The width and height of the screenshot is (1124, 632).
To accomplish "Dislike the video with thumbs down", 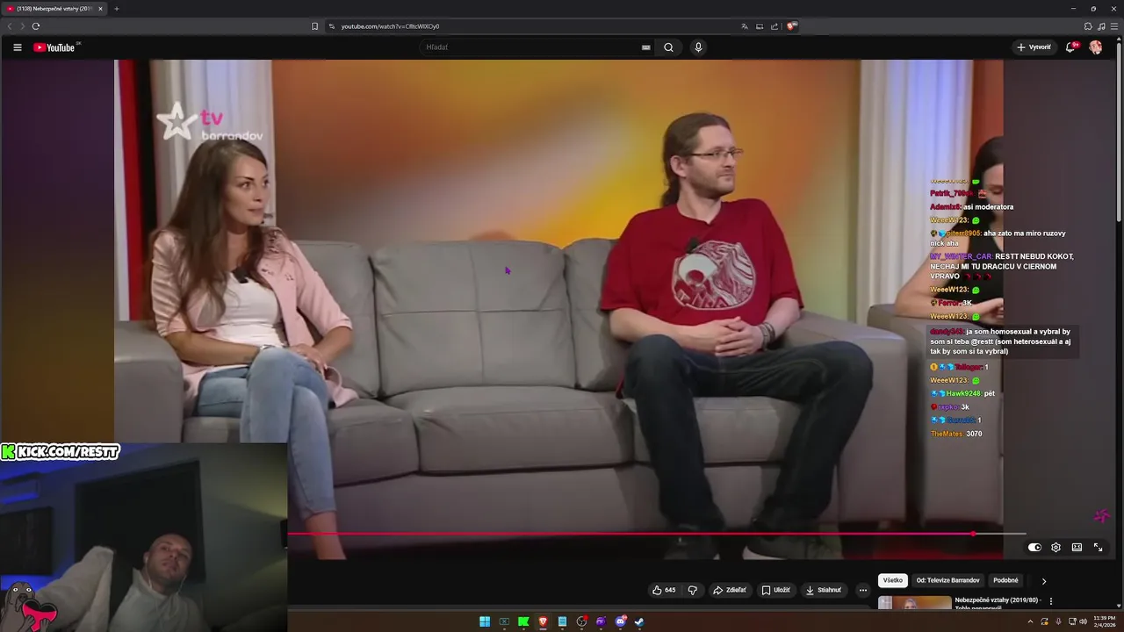I will coord(692,590).
